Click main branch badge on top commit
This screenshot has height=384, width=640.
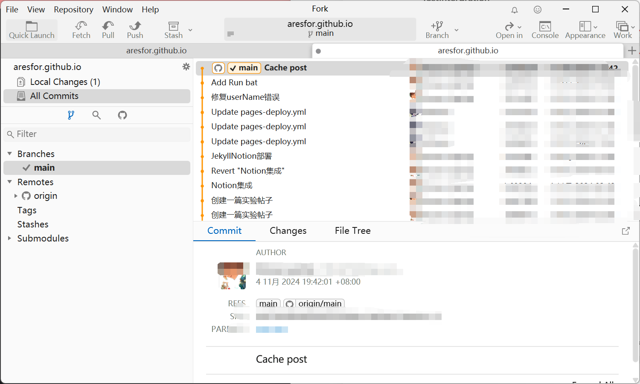(244, 68)
